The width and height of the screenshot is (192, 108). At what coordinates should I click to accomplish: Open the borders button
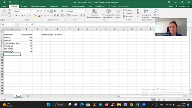[28, 16]
